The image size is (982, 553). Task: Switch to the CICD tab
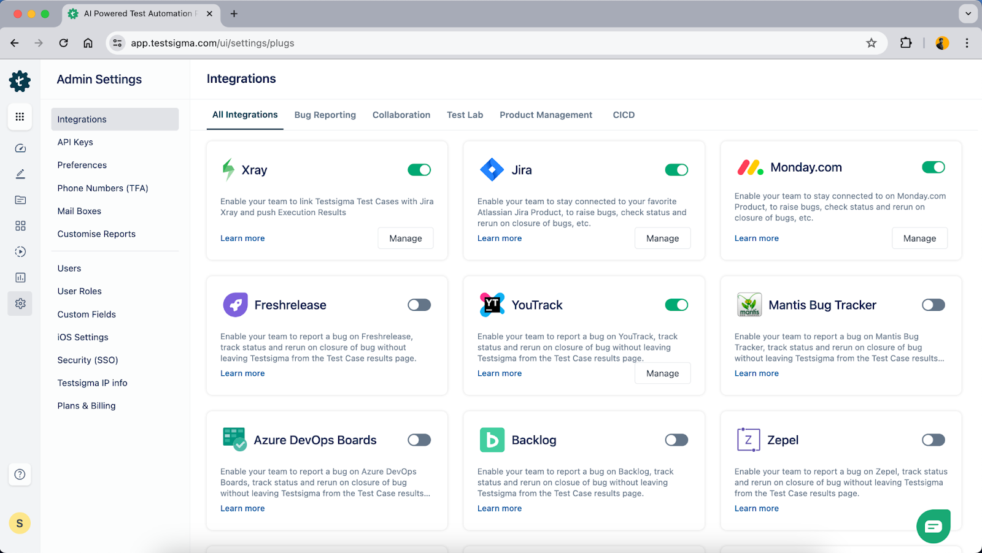point(624,115)
